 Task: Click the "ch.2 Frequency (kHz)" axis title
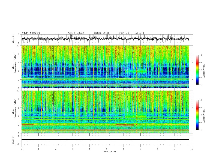coord(14,109)
